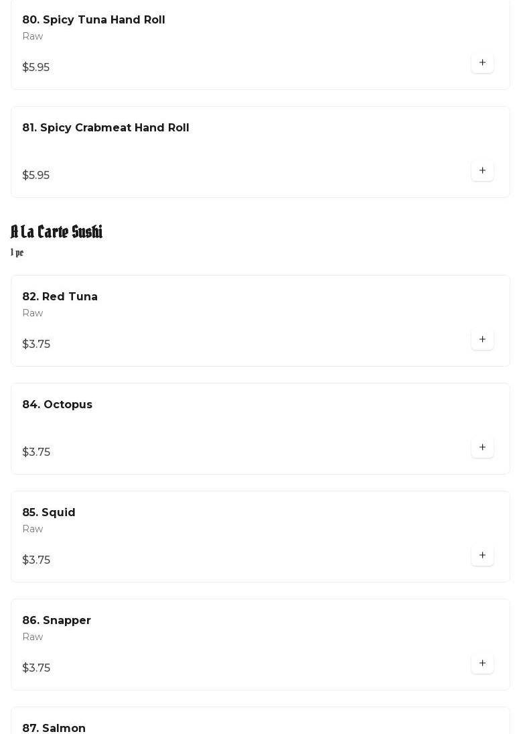Add Spicy Crabmeat Hand Roll with plus icon
Viewport: 521px width, 734px height.
click(x=482, y=170)
